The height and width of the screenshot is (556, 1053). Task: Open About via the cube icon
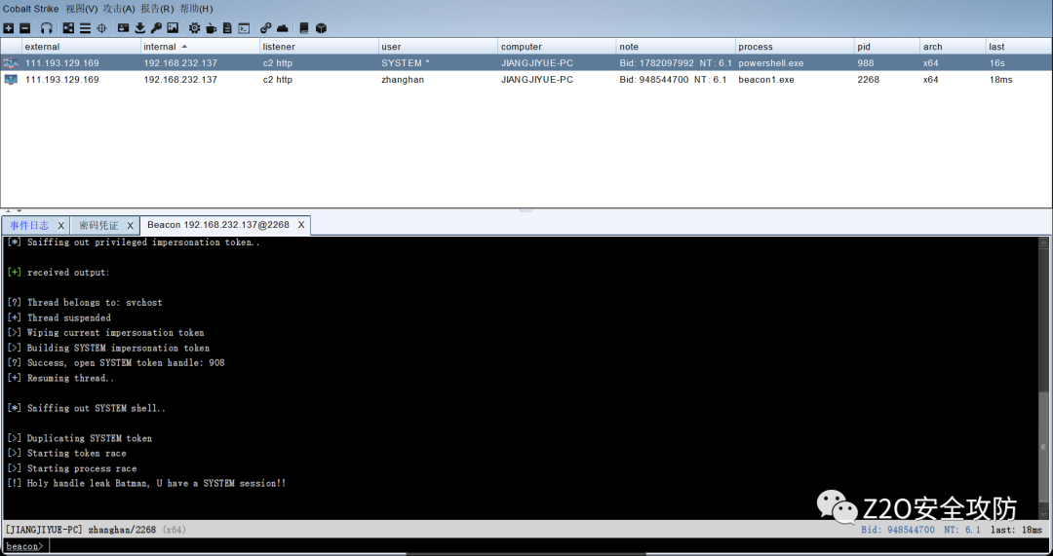tap(321, 28)
